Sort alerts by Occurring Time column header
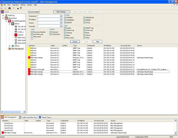 127,46
